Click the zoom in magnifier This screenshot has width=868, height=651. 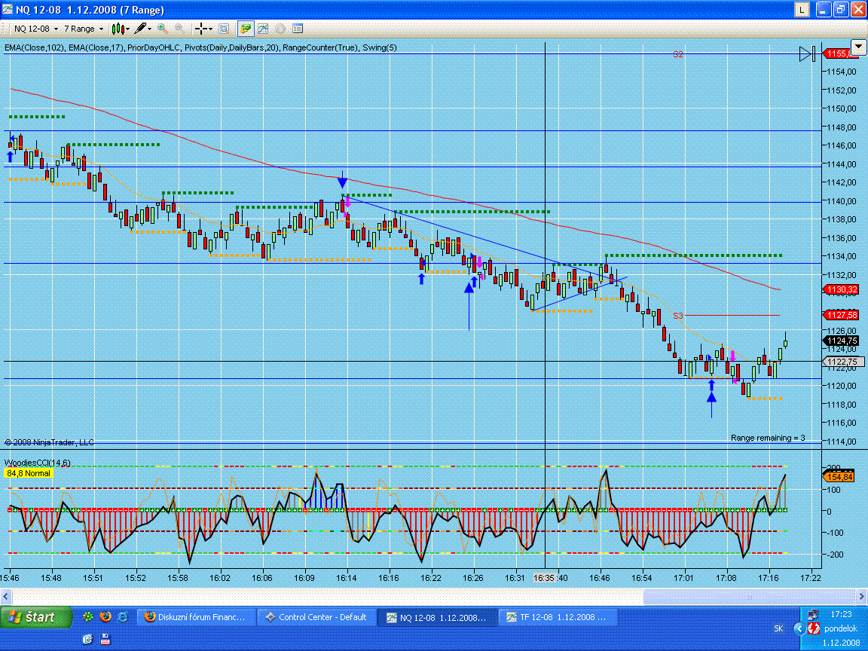click(x=162, y=29)
